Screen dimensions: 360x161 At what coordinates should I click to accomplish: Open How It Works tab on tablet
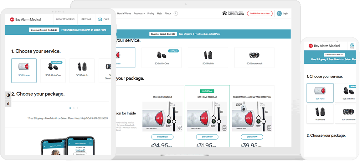[x=65, y=19]
